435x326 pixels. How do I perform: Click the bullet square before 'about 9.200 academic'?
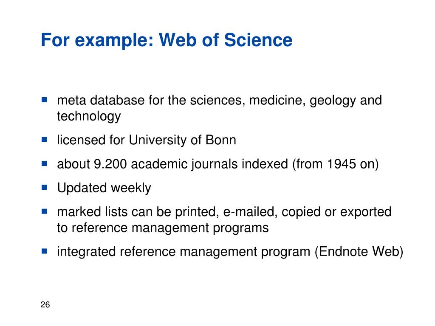click(44, 163)
